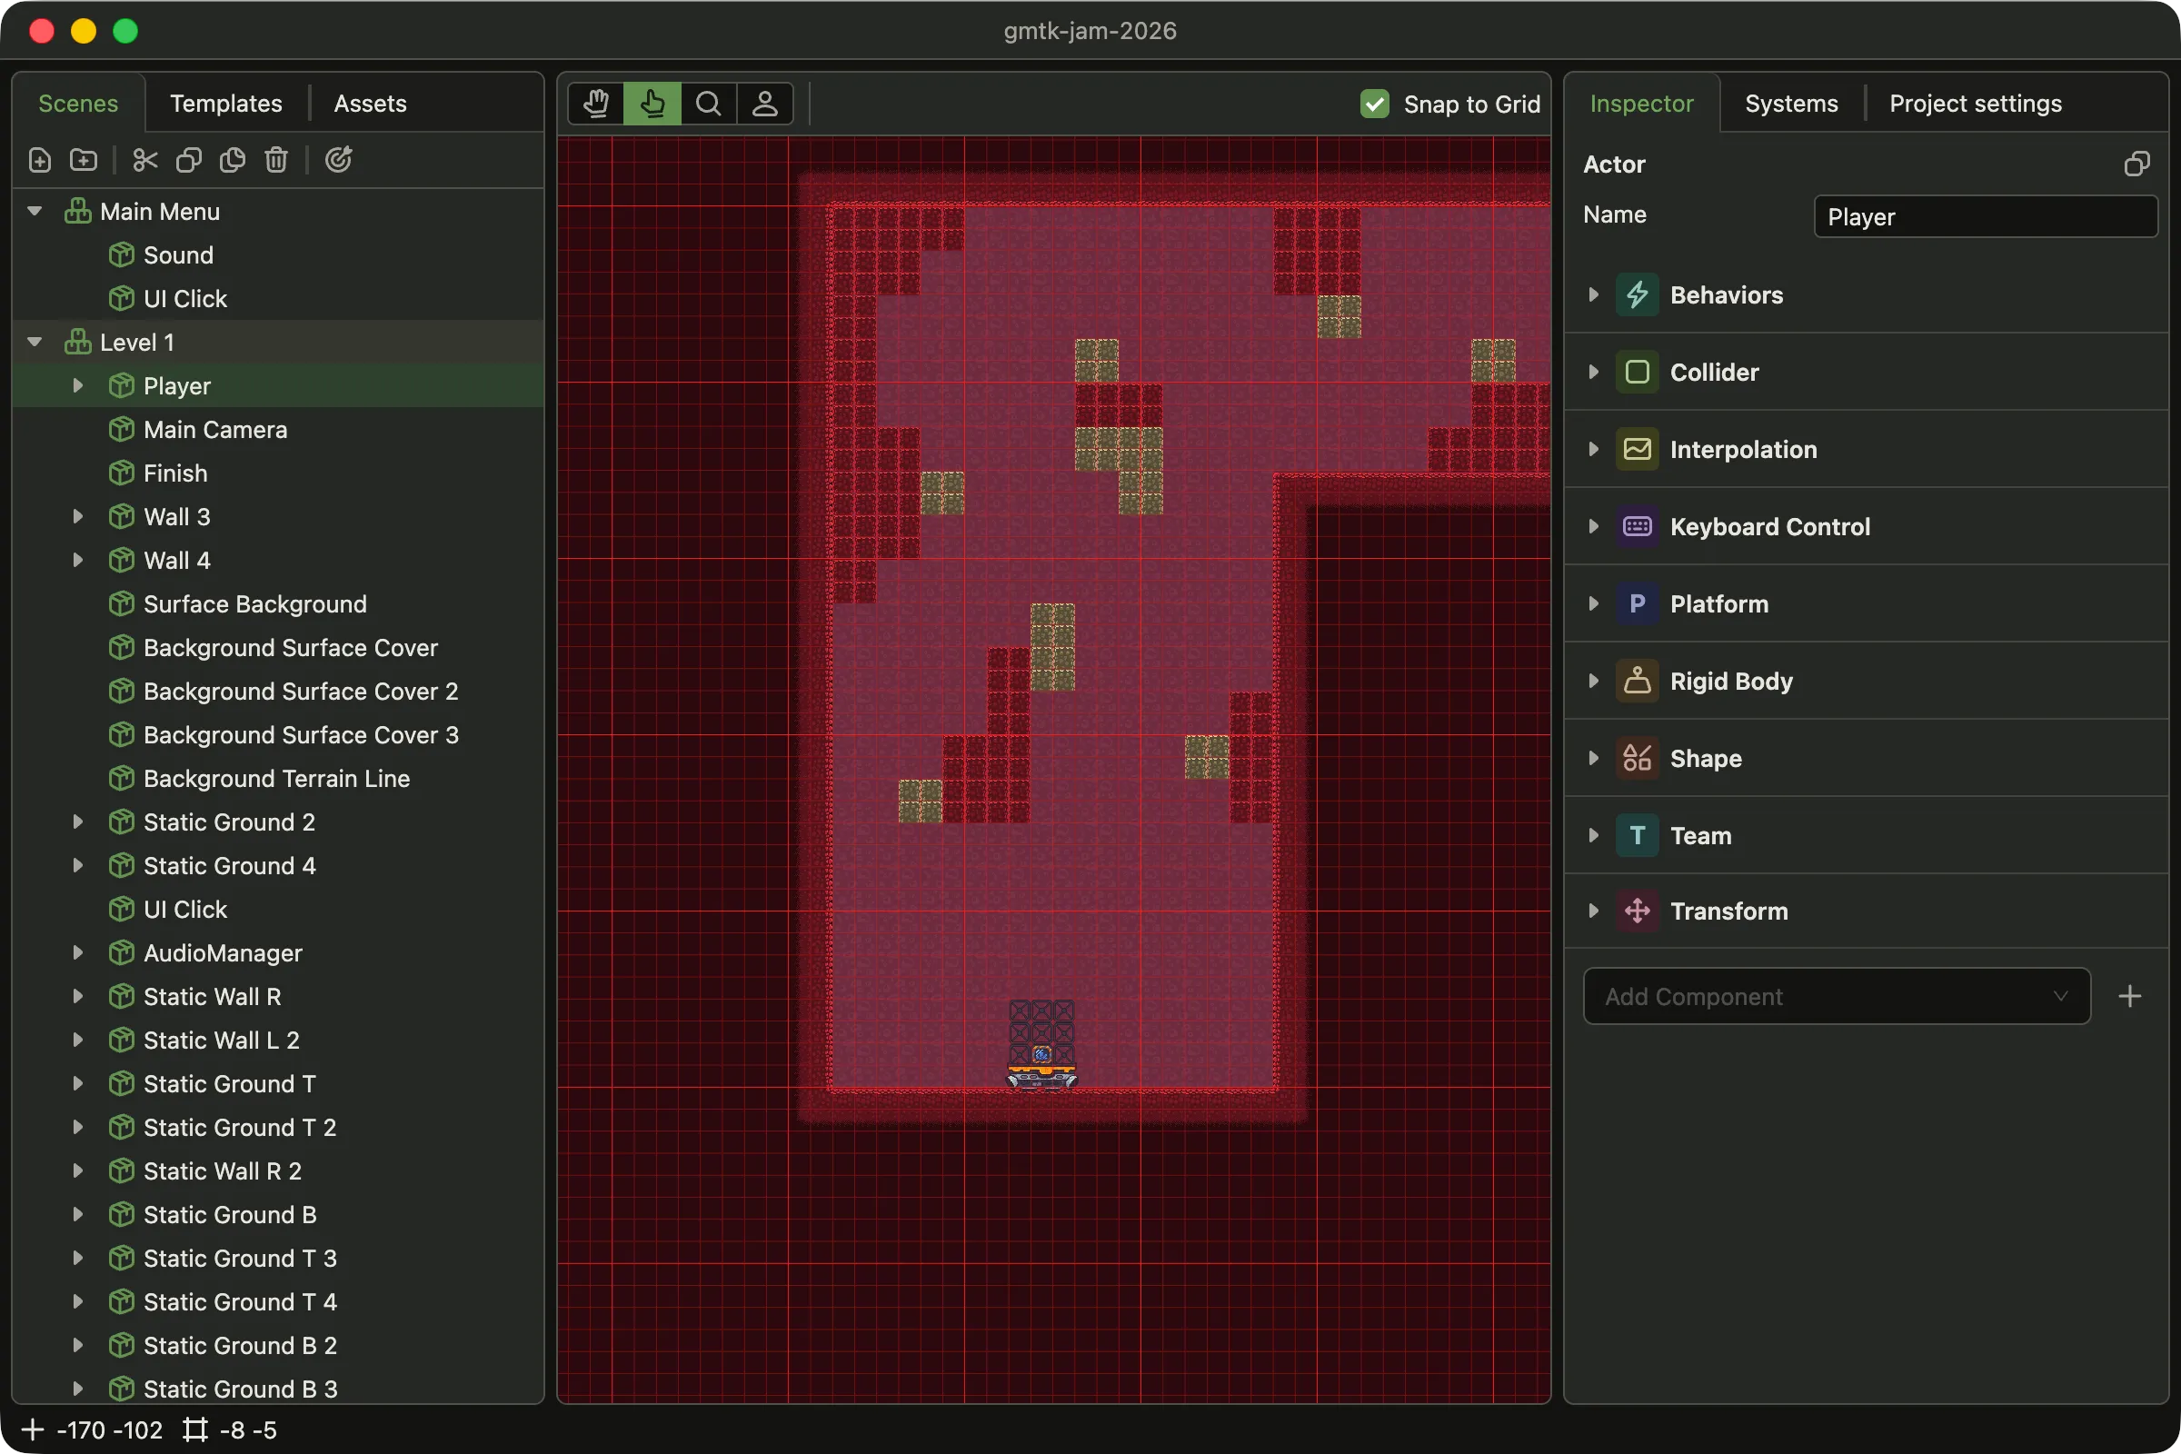Click the scissors cut icon
Screen dimensions: 2181x1454
pos(145,160)
